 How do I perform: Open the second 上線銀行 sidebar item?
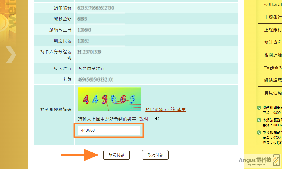click(x=273, y=30)
